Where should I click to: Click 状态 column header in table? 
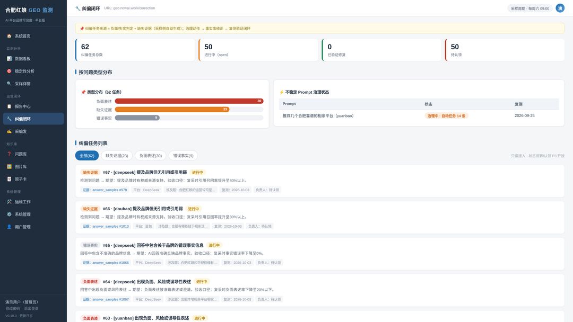428,104
